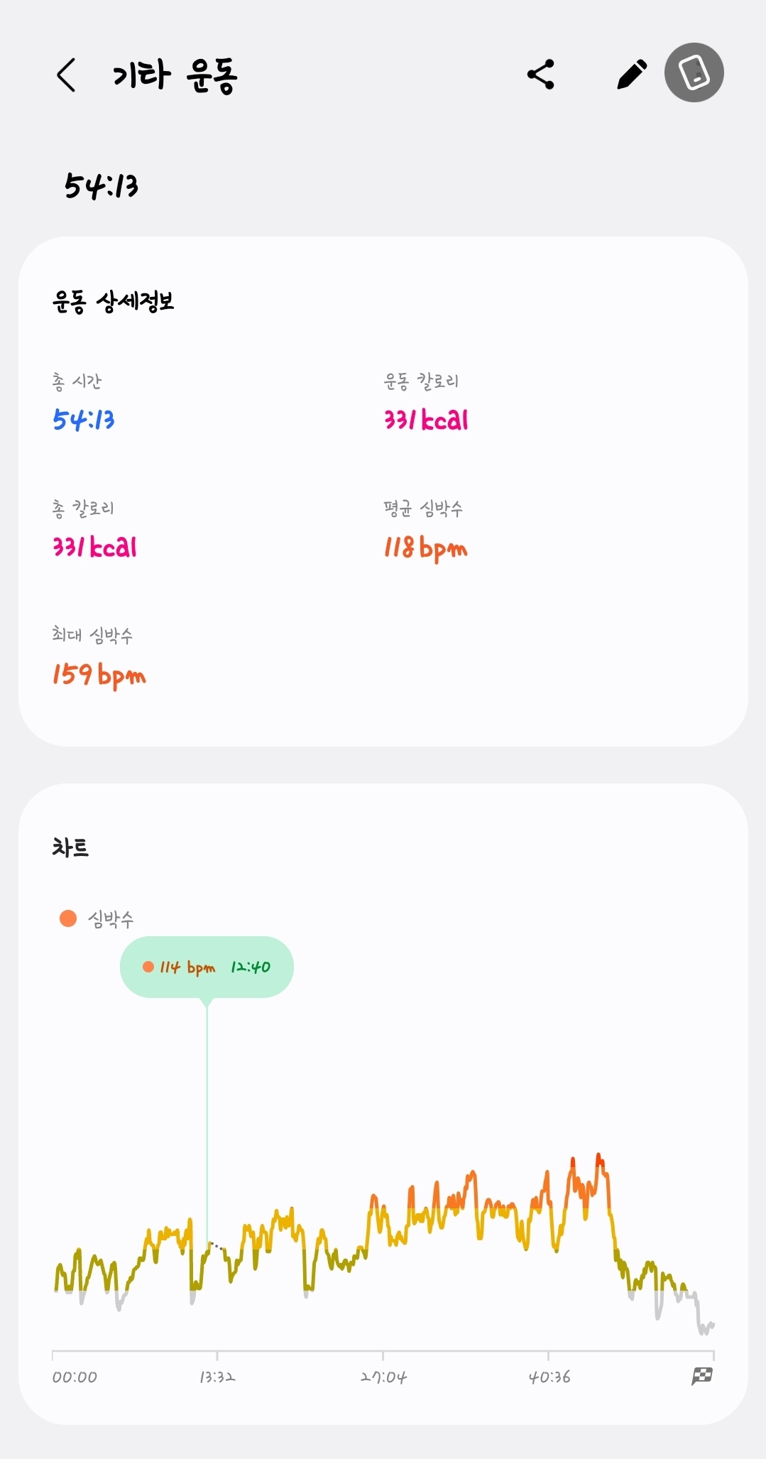Tap the 운동 칼로리 331 kcal value

(x=426, y=420)
